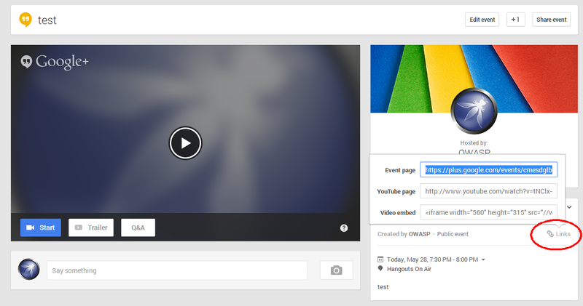Click the Hangouts logo beside test title
The height and width of the screenshot is (306, 583).
[26, 20]
